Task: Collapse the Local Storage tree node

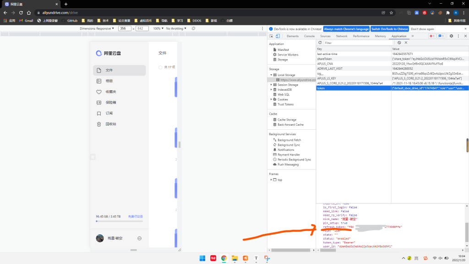Action: [271, 75]
